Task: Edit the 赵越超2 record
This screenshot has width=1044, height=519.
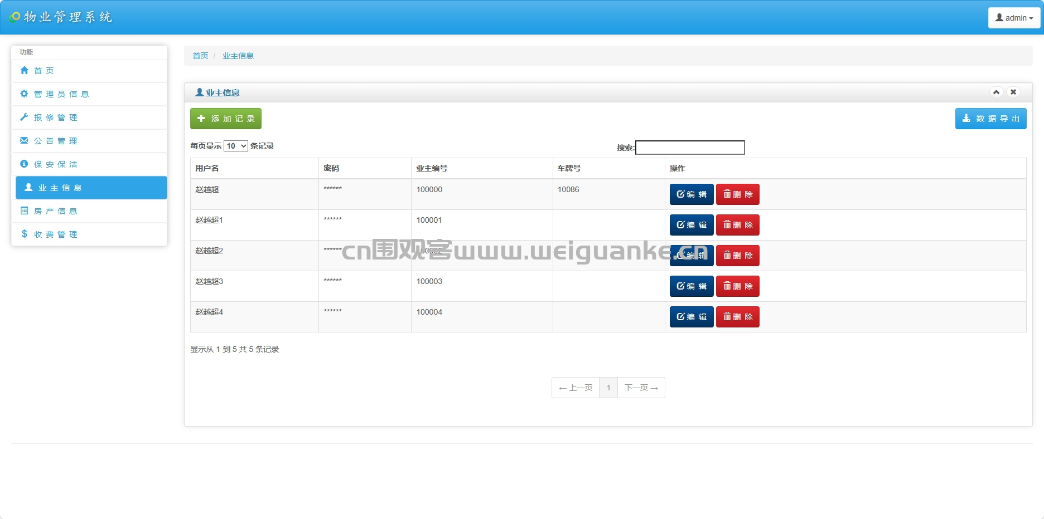Action: point(692,256)
